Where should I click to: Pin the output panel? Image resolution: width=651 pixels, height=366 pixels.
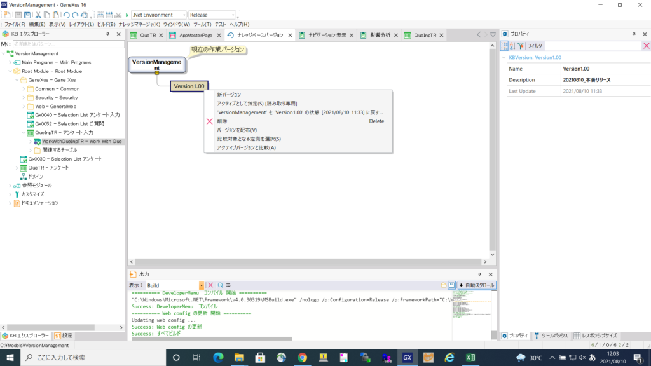(x=479, y=274)
